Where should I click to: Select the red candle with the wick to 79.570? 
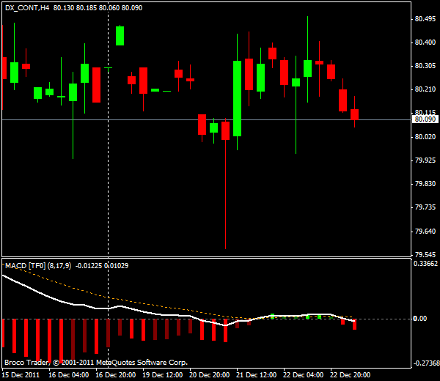(225, 130)
